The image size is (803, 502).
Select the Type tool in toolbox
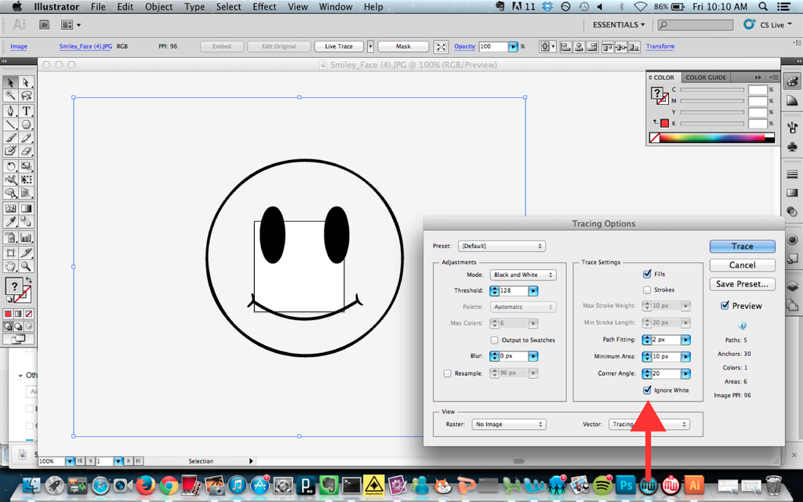tap(26, 111)
